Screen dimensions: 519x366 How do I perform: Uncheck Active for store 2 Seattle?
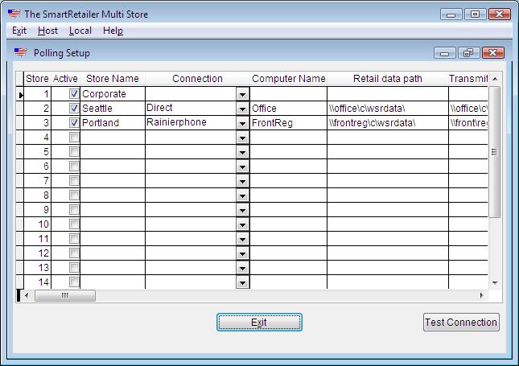coord(74,109)
